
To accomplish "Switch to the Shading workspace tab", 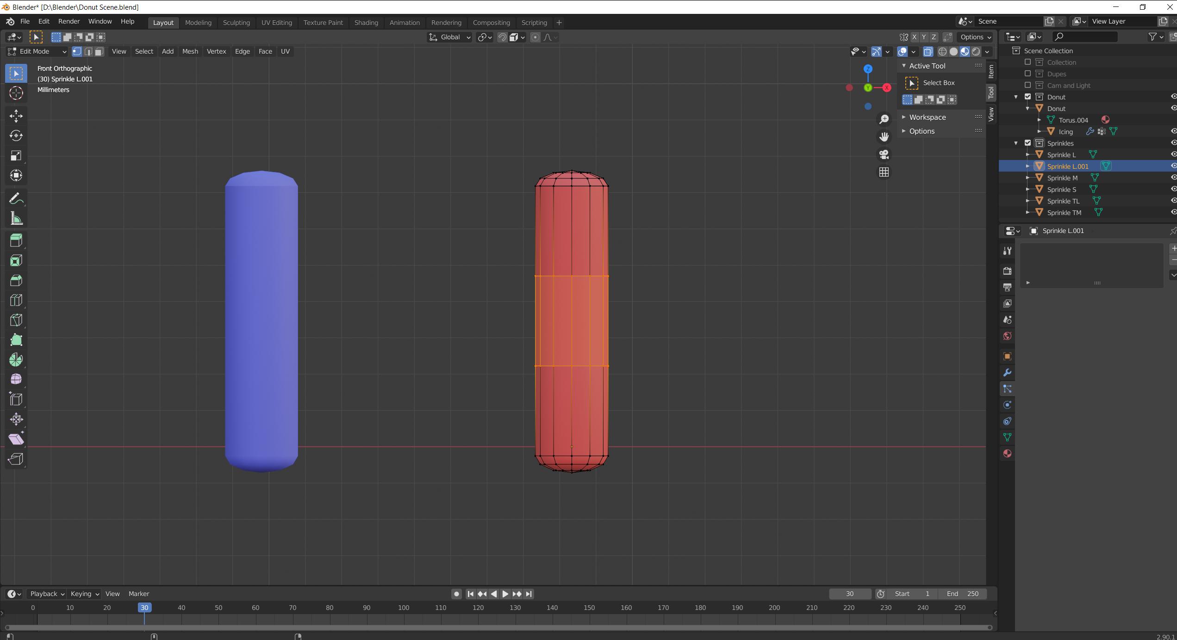I will (366, 22).
